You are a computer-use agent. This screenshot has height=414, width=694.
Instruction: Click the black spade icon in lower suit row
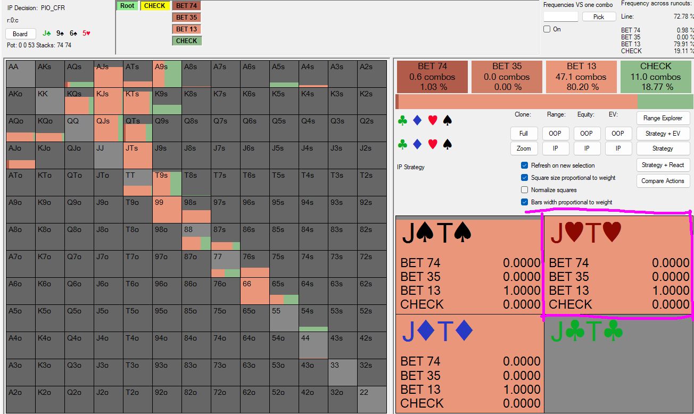448,144
